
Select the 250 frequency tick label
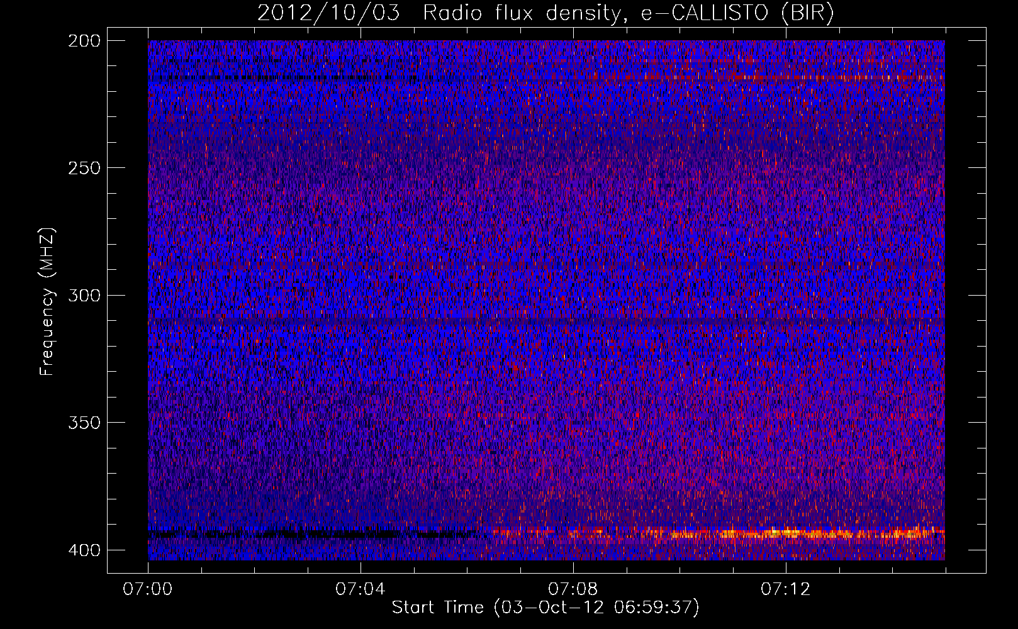84,168
